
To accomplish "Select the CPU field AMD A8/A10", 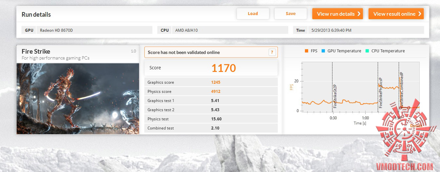I will 230,30.
